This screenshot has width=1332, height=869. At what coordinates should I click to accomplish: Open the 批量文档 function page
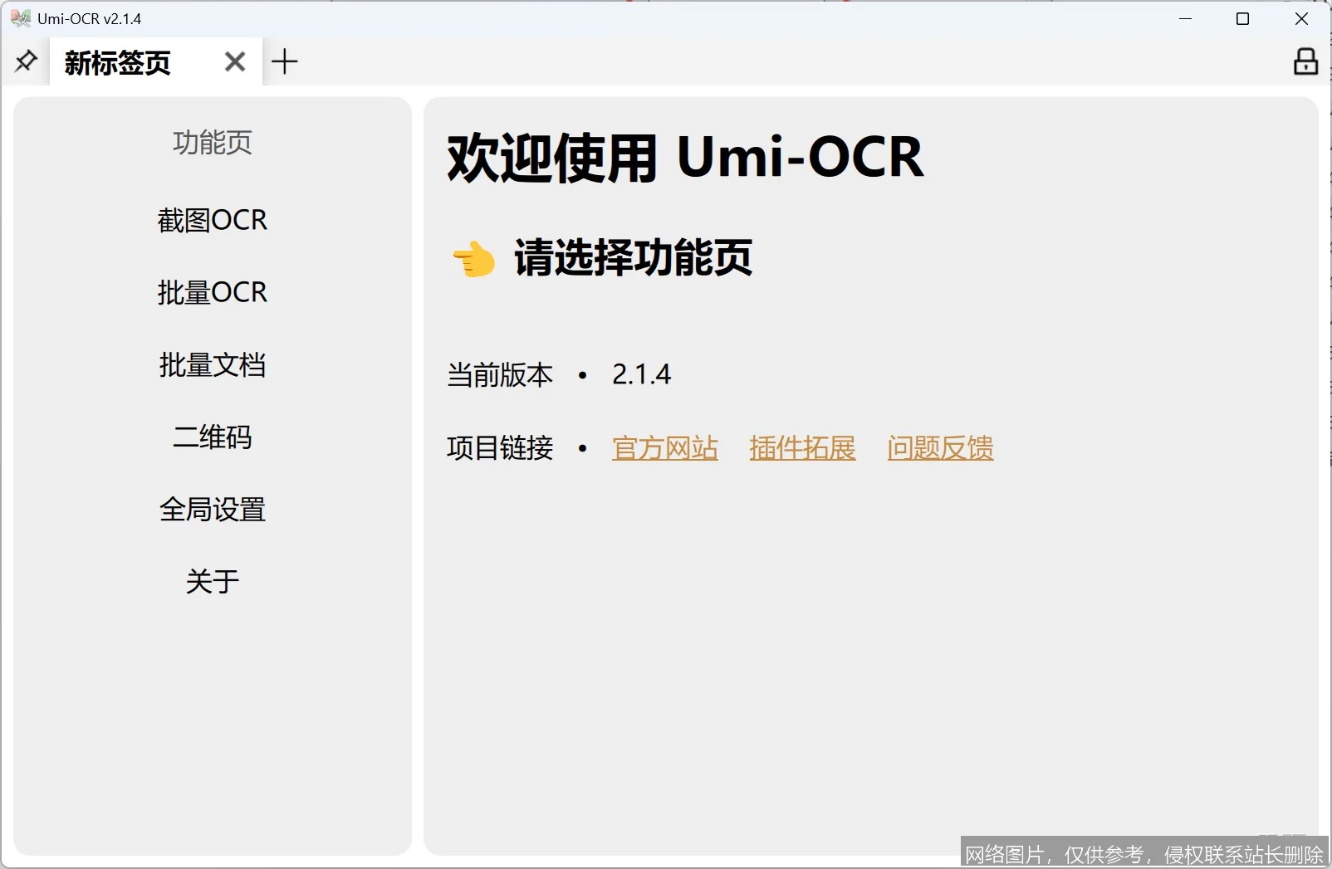coord(213,364)
